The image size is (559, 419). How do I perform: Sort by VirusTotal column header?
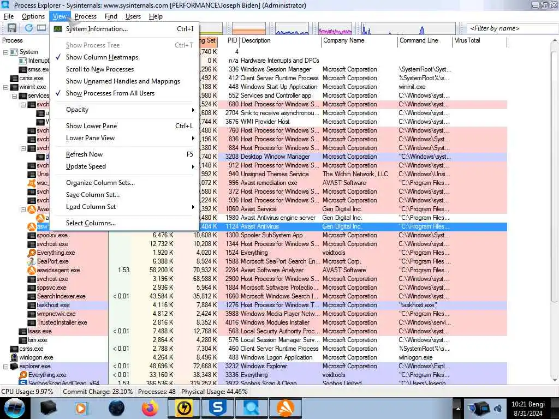pyautogui.click(x=467, y=40)
